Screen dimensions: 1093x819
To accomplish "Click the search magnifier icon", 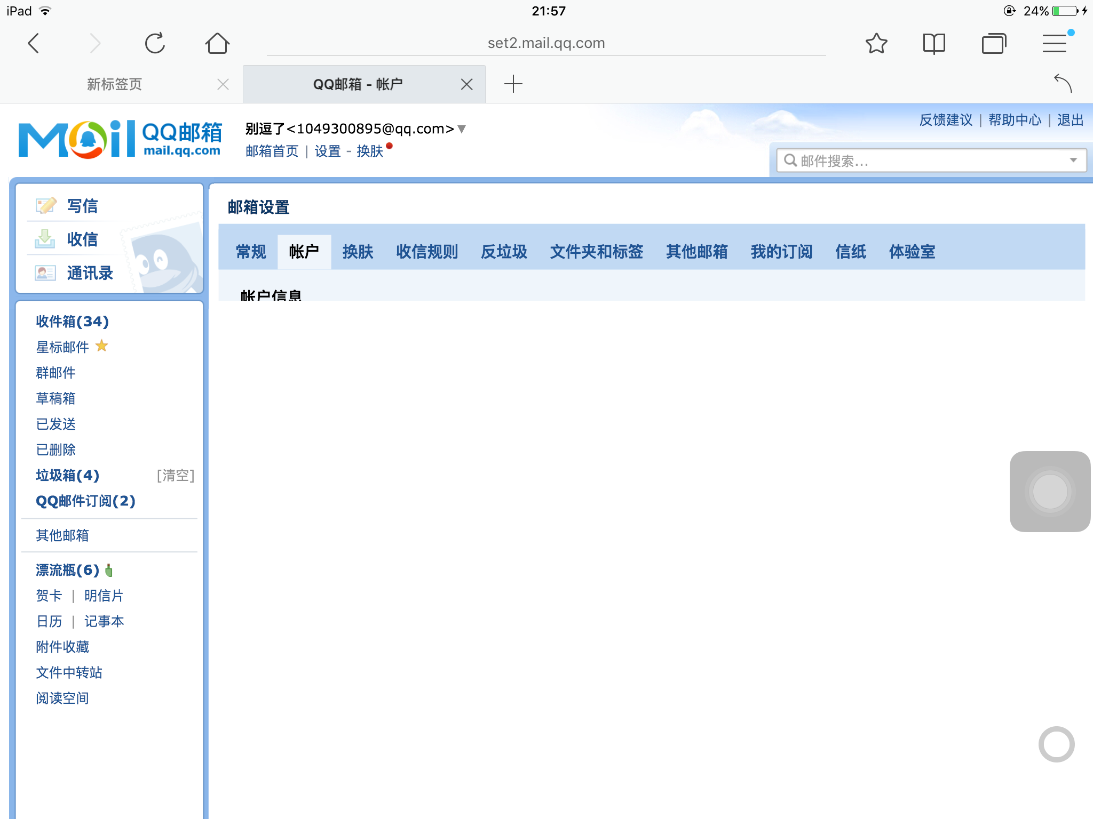I will pos(790,160).
